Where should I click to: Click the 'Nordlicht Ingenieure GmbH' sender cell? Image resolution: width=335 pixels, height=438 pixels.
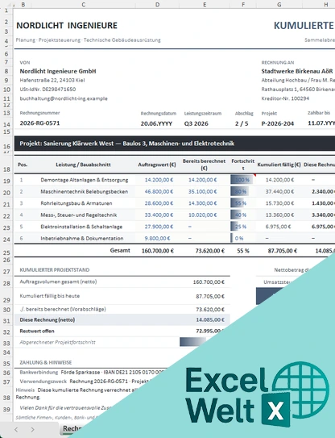click(x=58, y=71)
